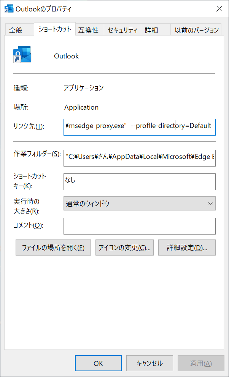Click the コメント(O) label
The width and height of the screenshot is (229, 377).
coord(28,225)
